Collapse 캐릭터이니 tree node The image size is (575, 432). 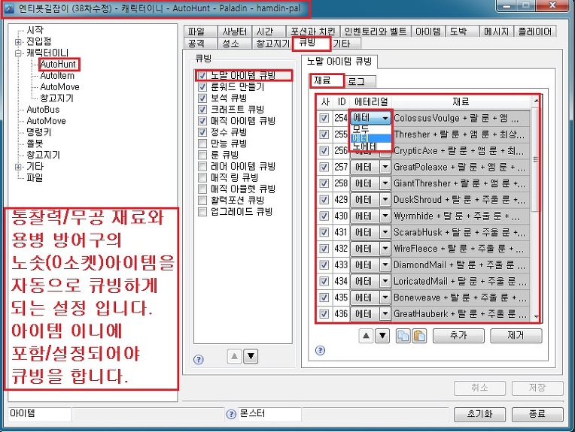18,53
